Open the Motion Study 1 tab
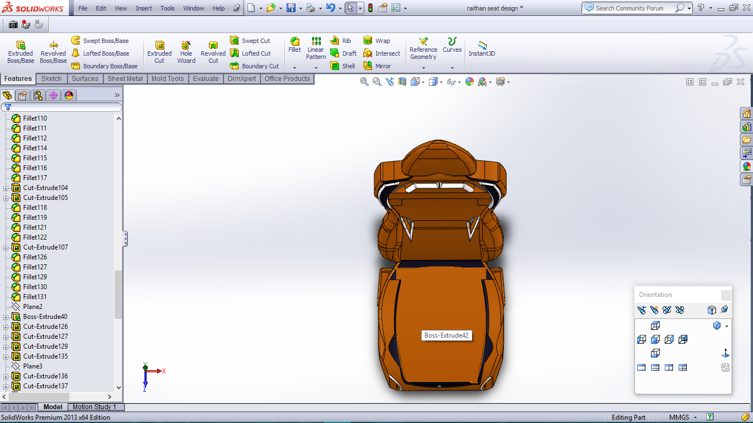 [x=94, y=407]
